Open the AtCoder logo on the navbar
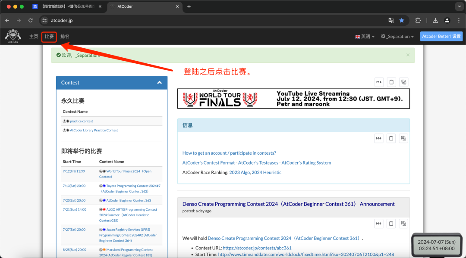Viewport: 466px width, 258px height. coord(13,36)
